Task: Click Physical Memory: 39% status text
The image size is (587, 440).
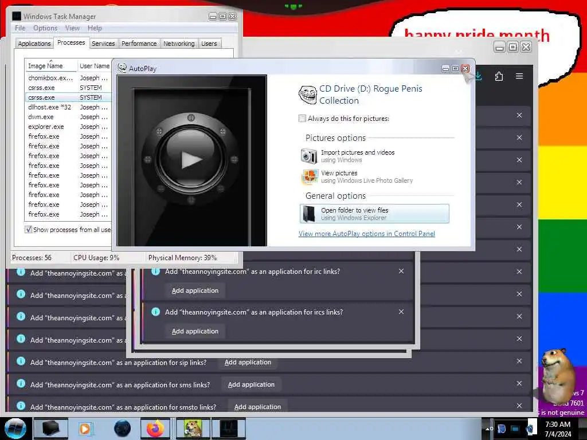Action: [182, 258]
